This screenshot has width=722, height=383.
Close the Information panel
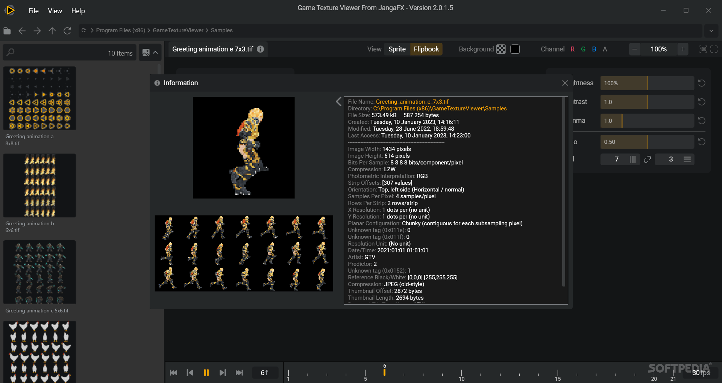565,83
